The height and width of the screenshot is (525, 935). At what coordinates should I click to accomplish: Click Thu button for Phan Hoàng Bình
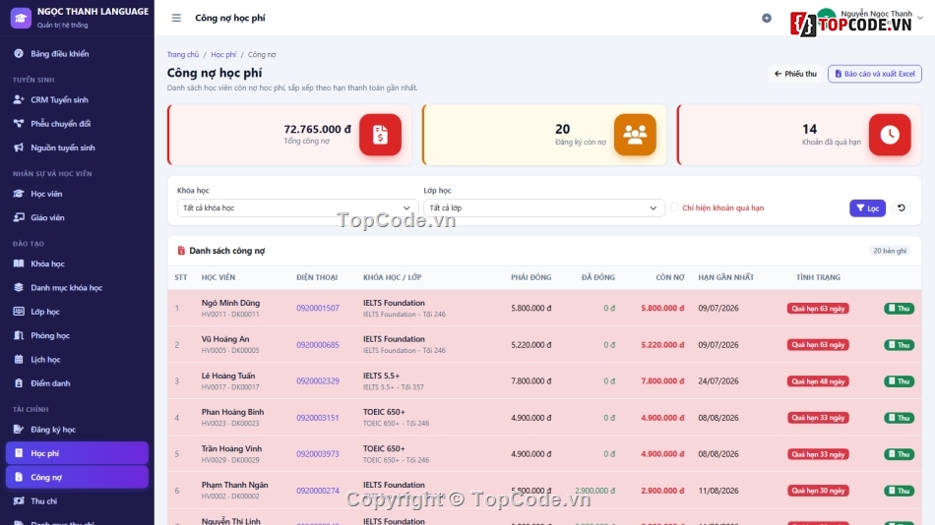point(900,418)
